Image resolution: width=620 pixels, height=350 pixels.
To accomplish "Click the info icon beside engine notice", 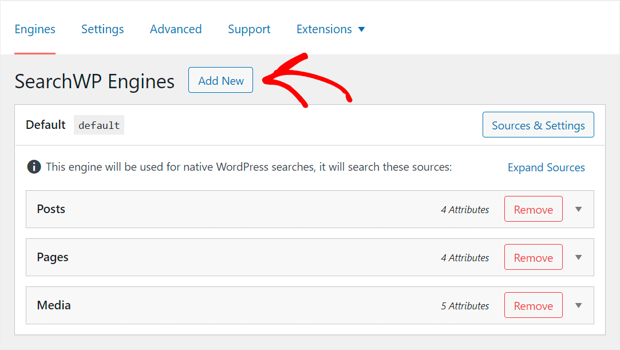I will point(34,167).
